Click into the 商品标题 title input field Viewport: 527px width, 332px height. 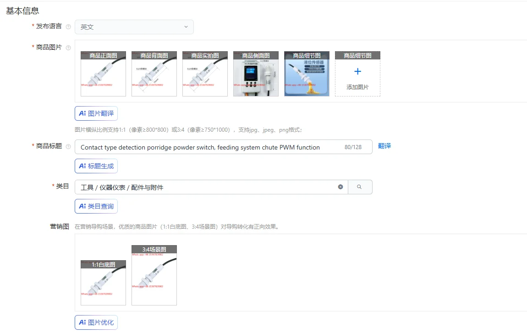[x=224, y=147]
